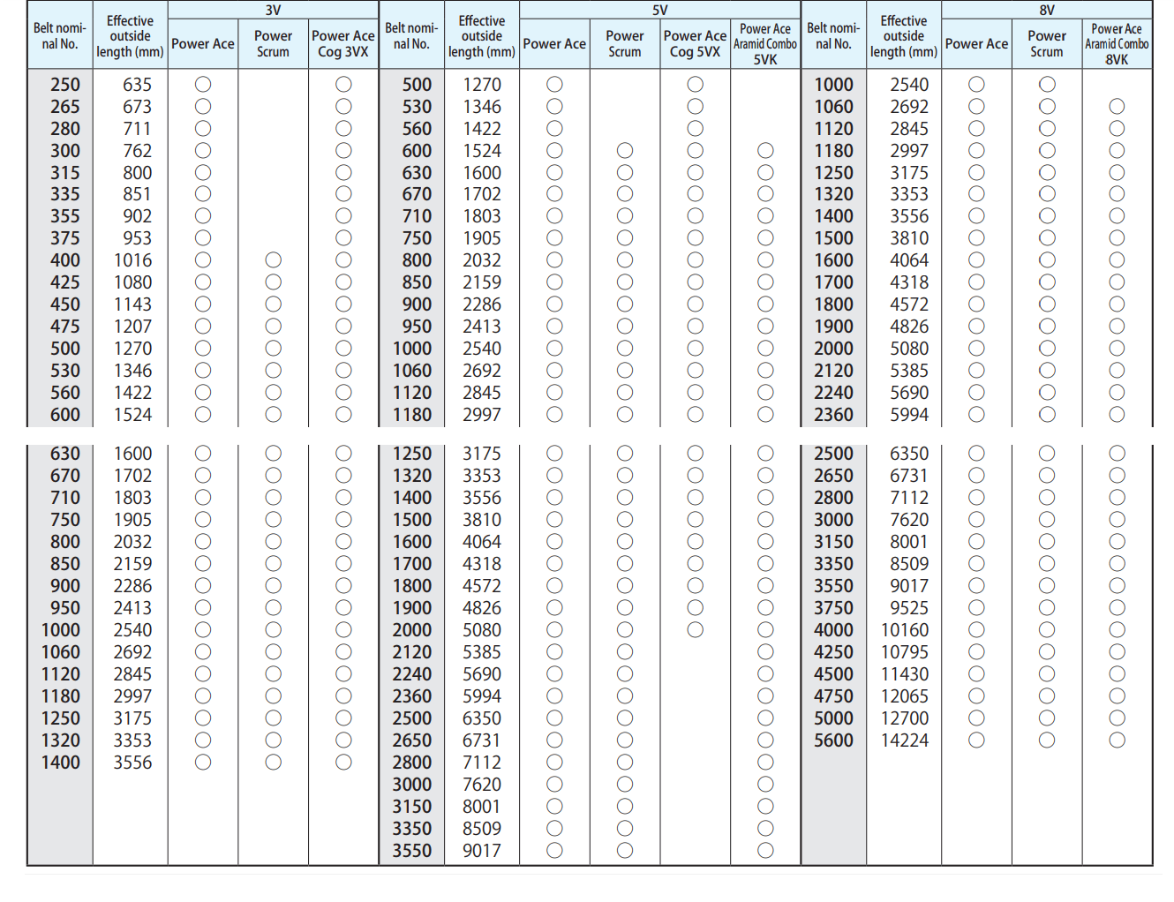Click effective outside length 851

137,194
